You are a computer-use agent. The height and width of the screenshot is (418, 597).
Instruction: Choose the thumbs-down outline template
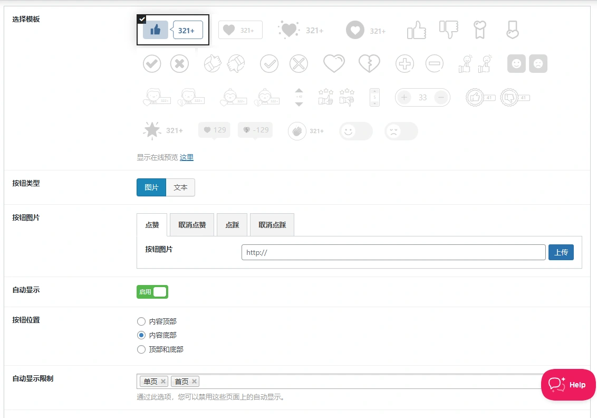448,30
